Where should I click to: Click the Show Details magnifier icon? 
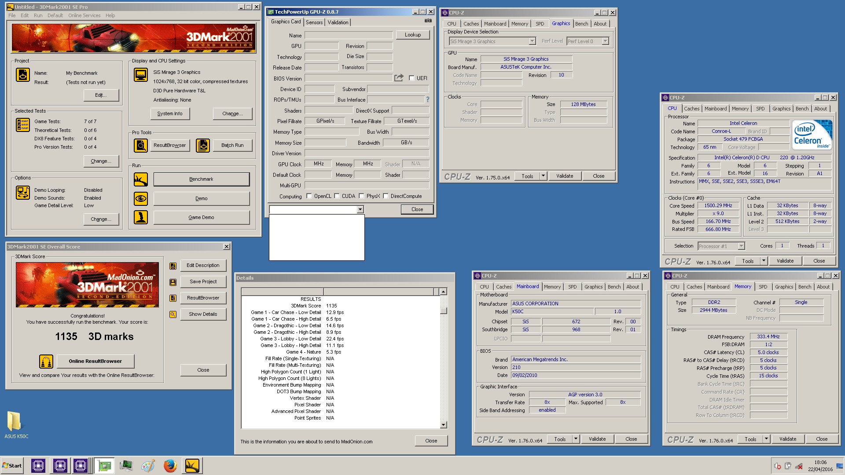tap(173, 314)
